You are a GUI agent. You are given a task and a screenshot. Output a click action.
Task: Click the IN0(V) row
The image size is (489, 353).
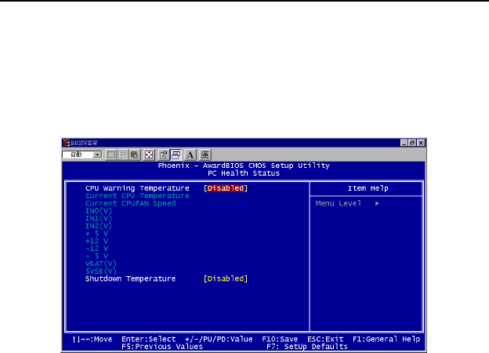click(99, 211)
